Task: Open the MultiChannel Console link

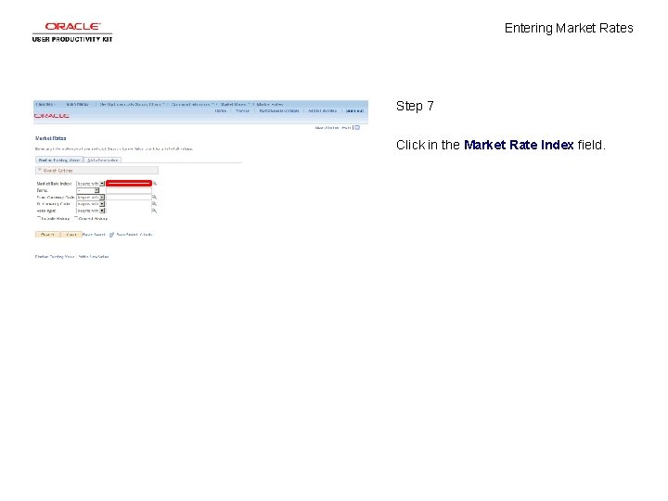Action: (x=279, y=110)
